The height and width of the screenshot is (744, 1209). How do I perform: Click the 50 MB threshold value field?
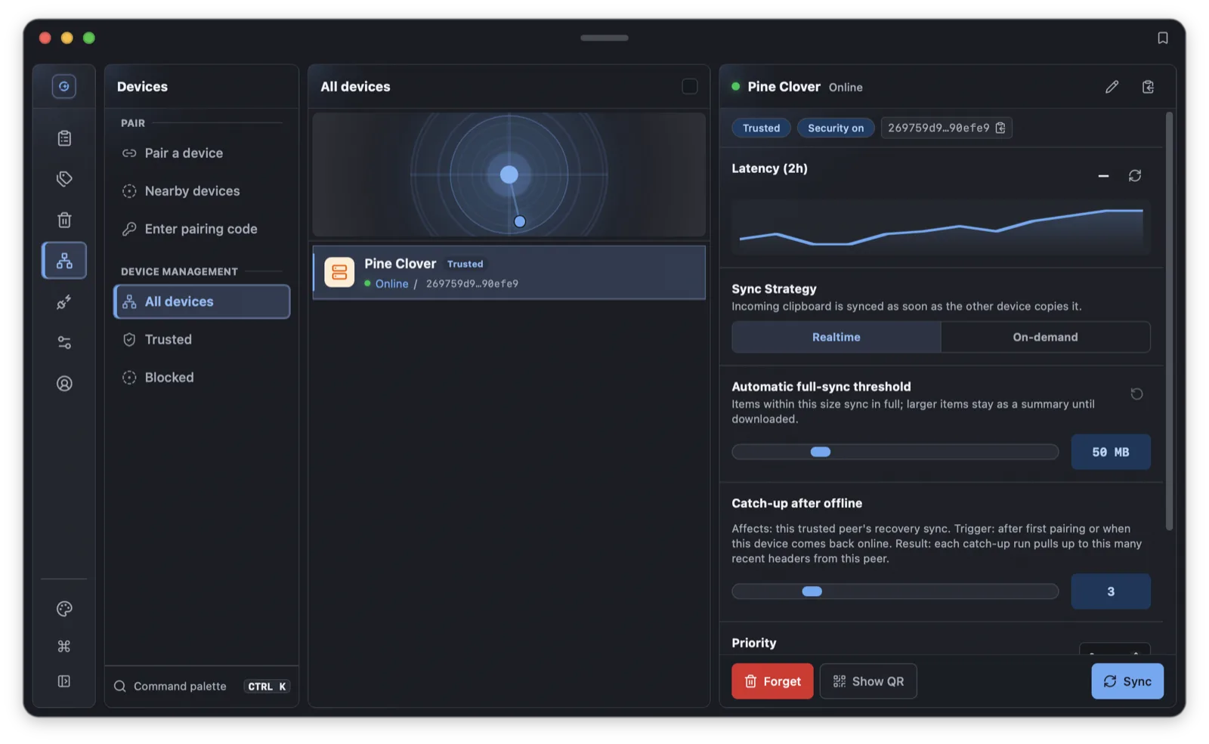tap(1111, 452)
